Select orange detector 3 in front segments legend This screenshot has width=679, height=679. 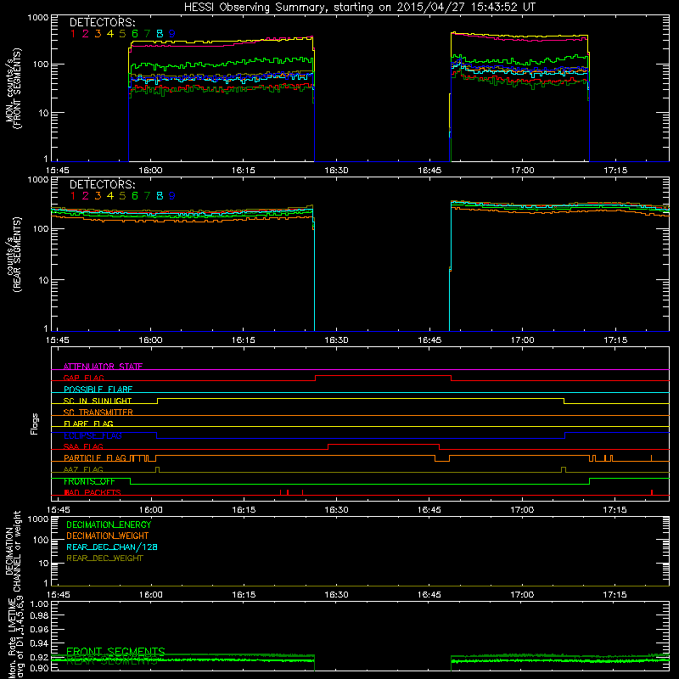click(98, 34)
